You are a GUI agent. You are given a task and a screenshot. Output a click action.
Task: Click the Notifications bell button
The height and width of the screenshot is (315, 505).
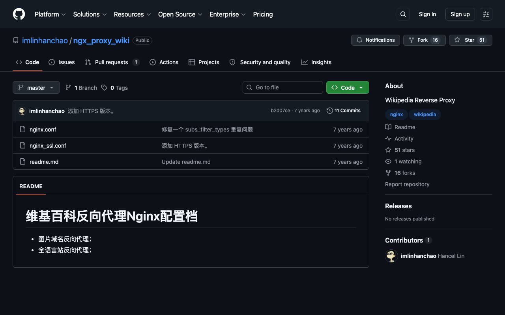376,40
